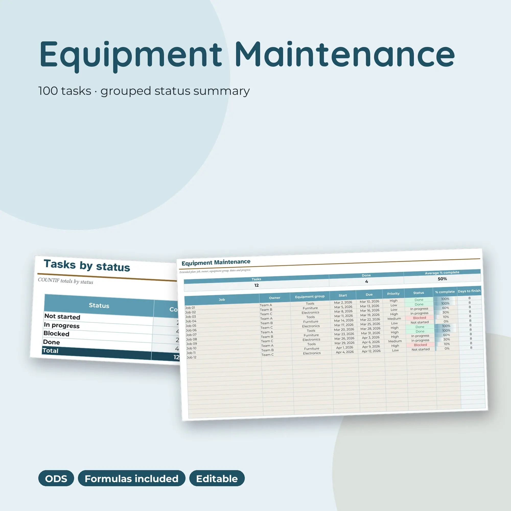The height and width of the screenshot is (511, 511).
Task: Select the 'Mar 2, 2026' start date cell
Action: pyautogui.click(x=343, y=302)
